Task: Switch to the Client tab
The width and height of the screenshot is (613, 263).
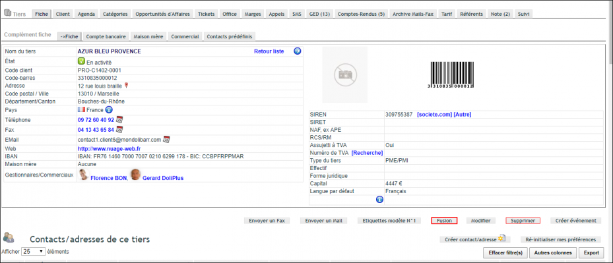Action: 63,14
